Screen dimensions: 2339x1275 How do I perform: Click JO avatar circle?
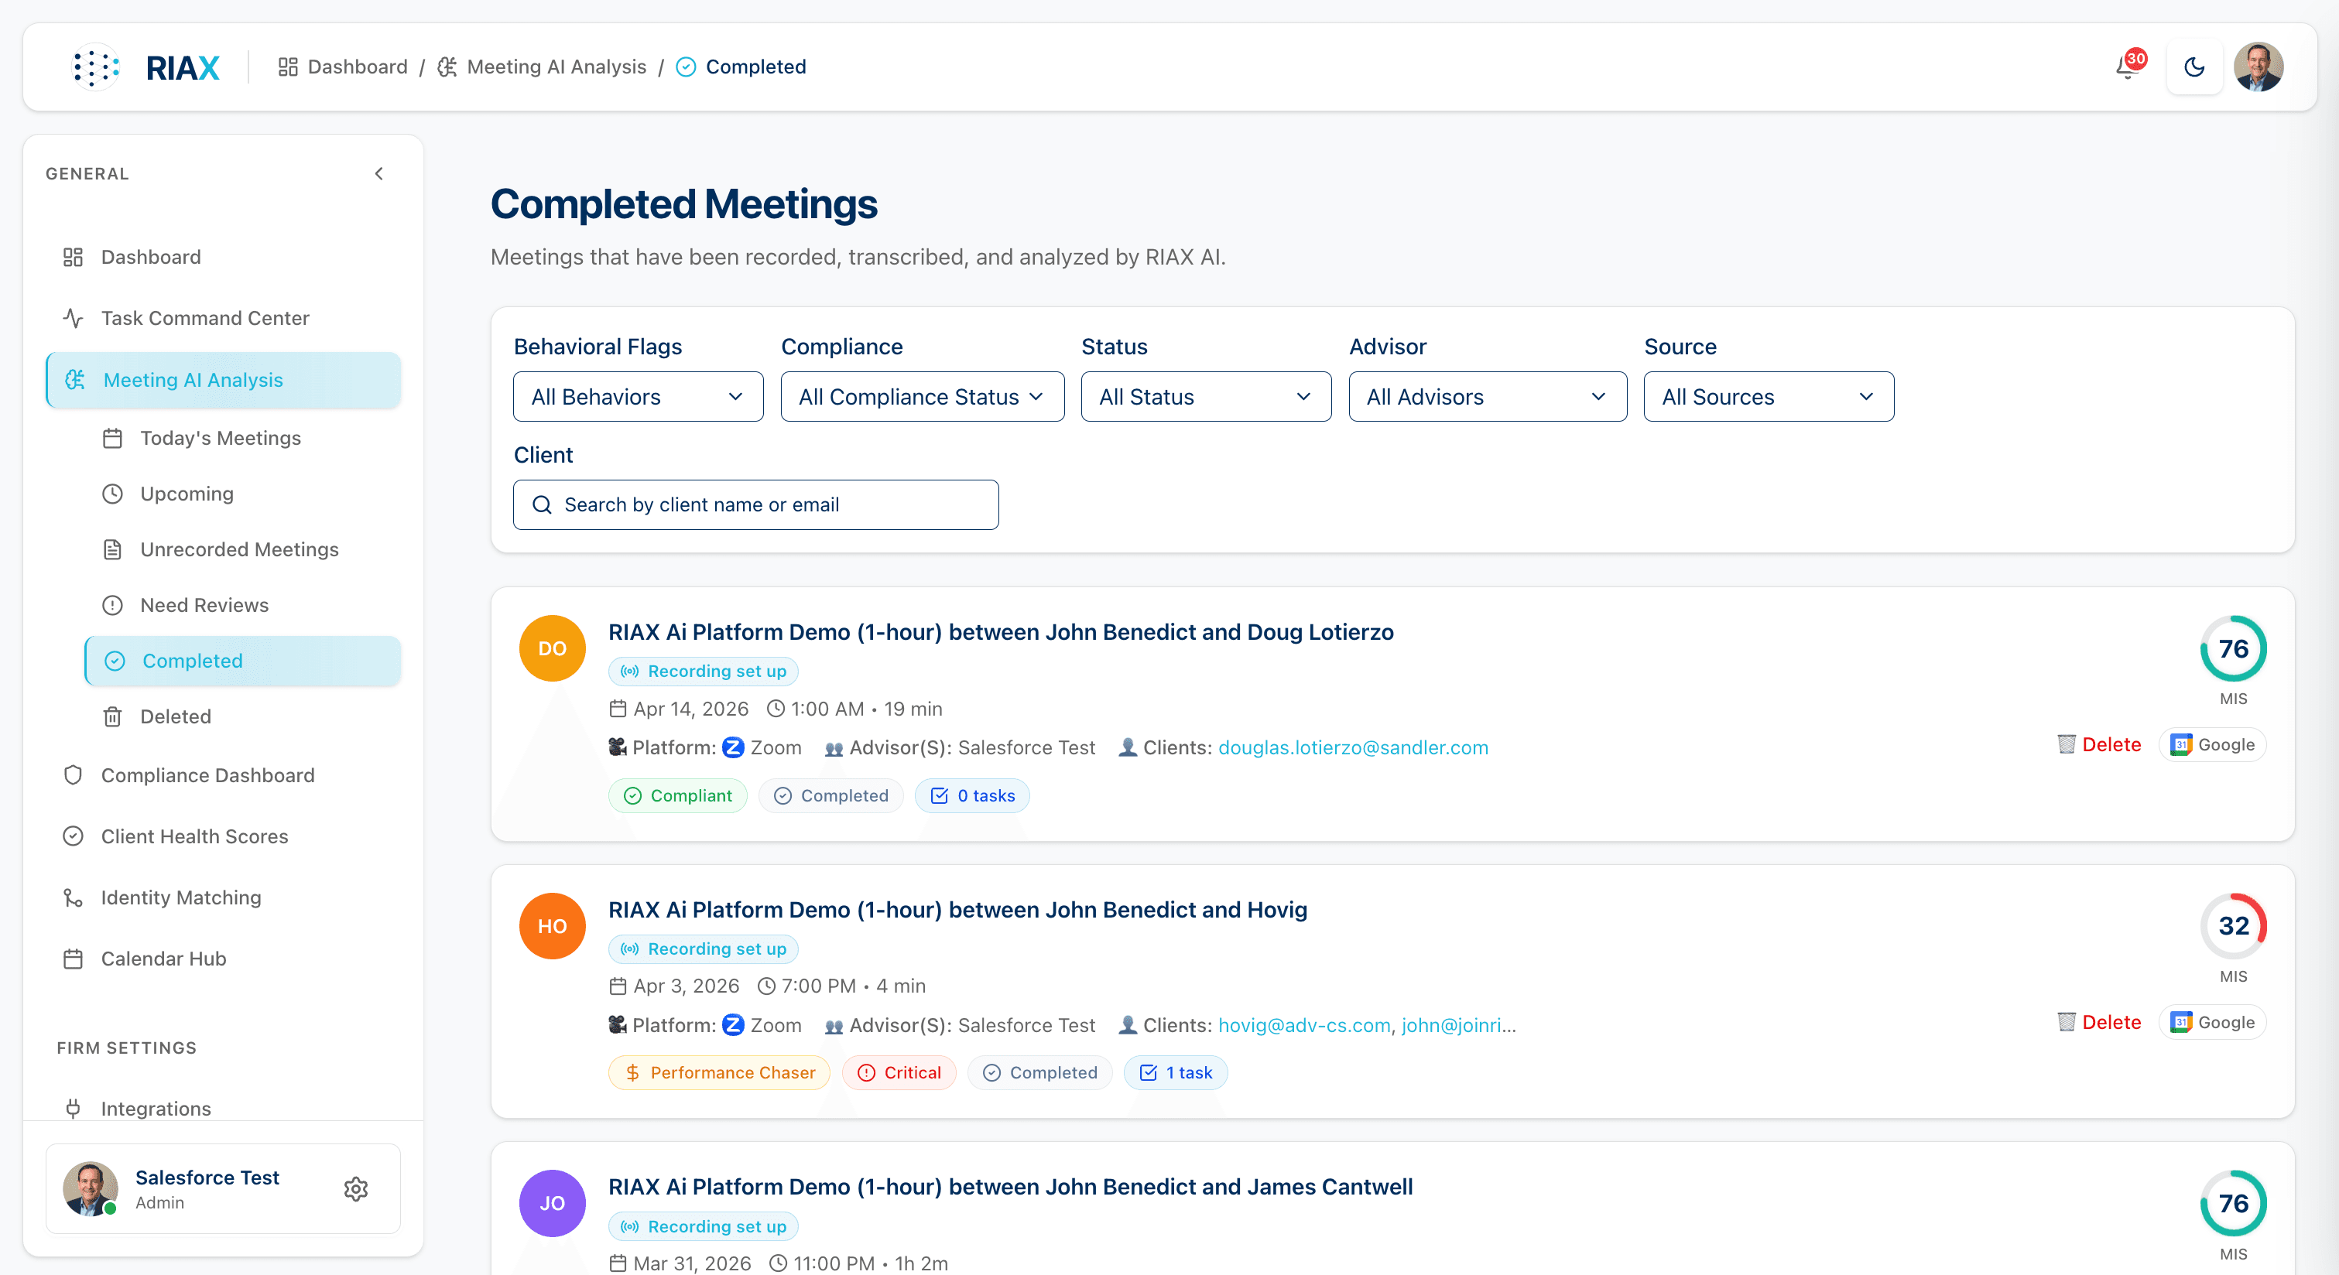click(x=552, y=1203)
